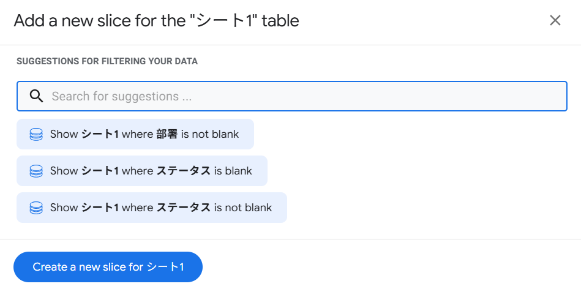Click the dialog title about the シート1 table
Image resolution: width=581 pixels, height=289 pixels.
[156, 21]
